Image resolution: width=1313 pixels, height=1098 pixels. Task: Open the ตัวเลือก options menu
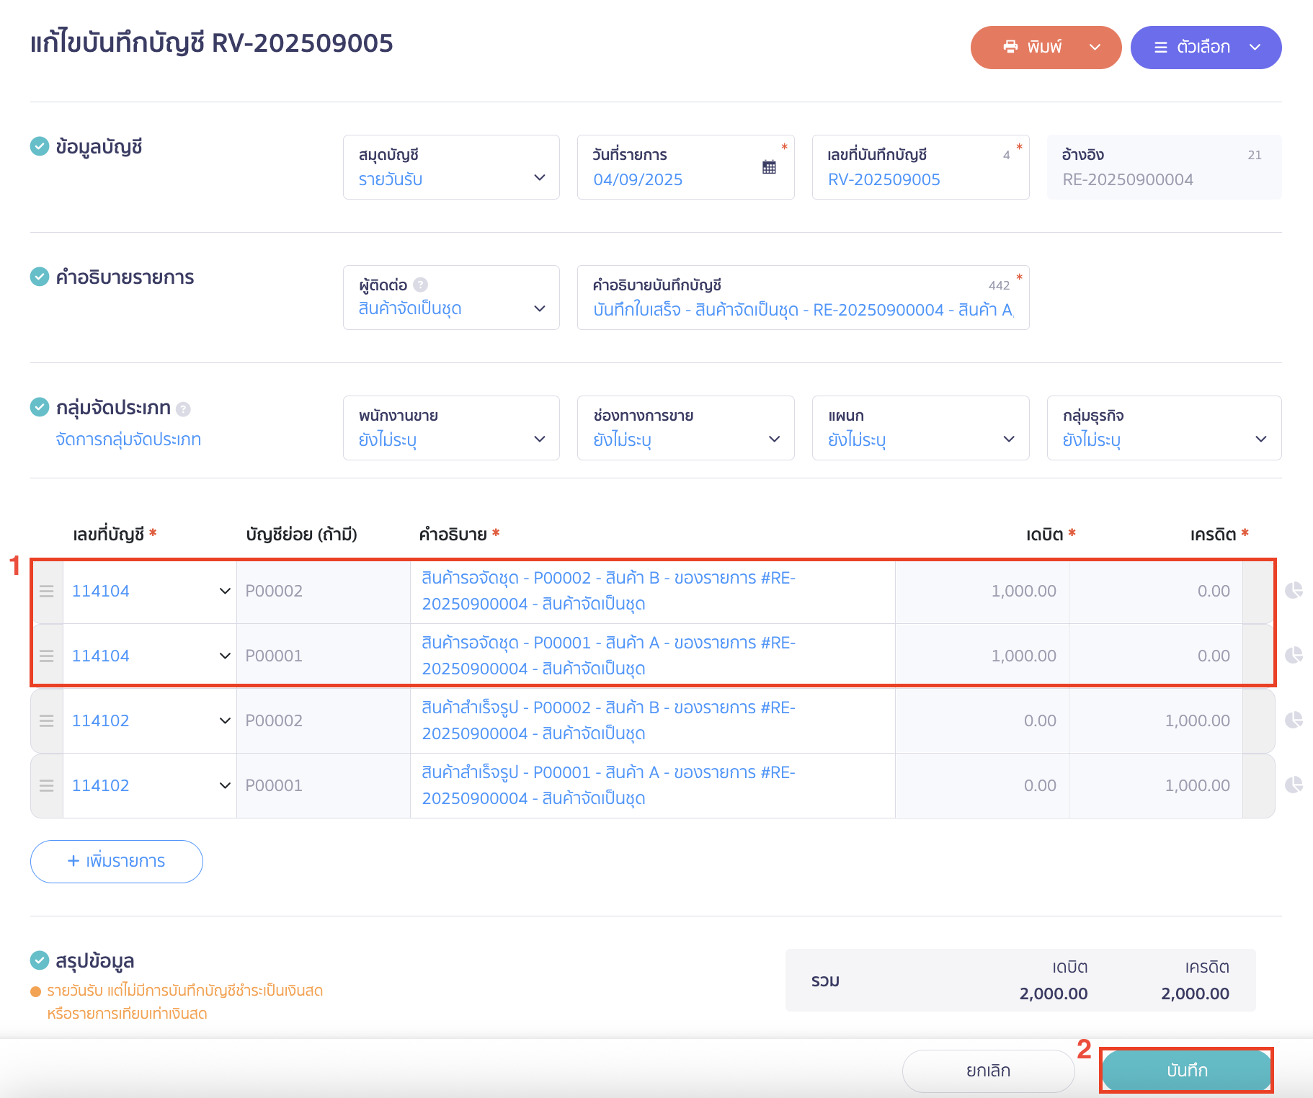(x=1206, y=48)
